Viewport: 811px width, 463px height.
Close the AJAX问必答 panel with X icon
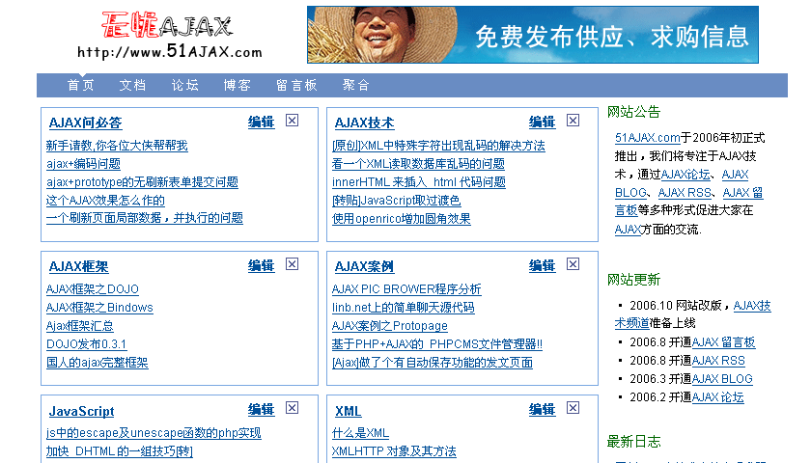(293, 121)
